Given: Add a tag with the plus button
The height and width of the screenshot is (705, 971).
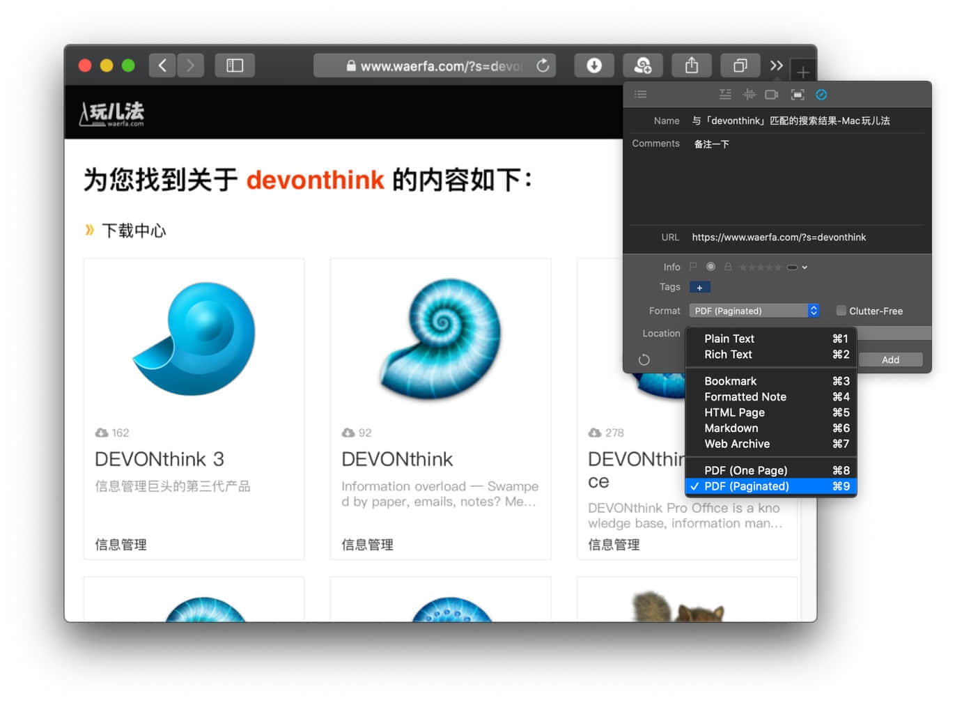Looking at the screenshot, I should 700,287.
